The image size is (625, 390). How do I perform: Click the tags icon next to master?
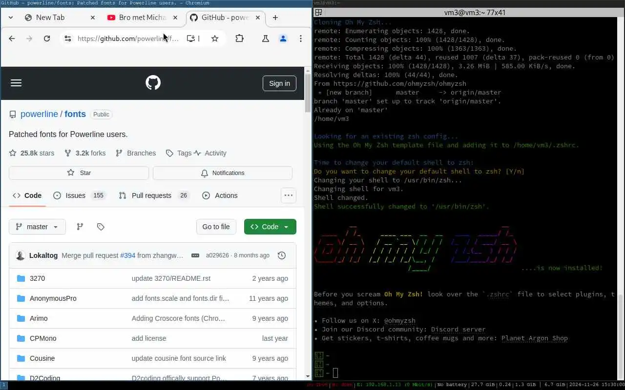pos(101,227)
